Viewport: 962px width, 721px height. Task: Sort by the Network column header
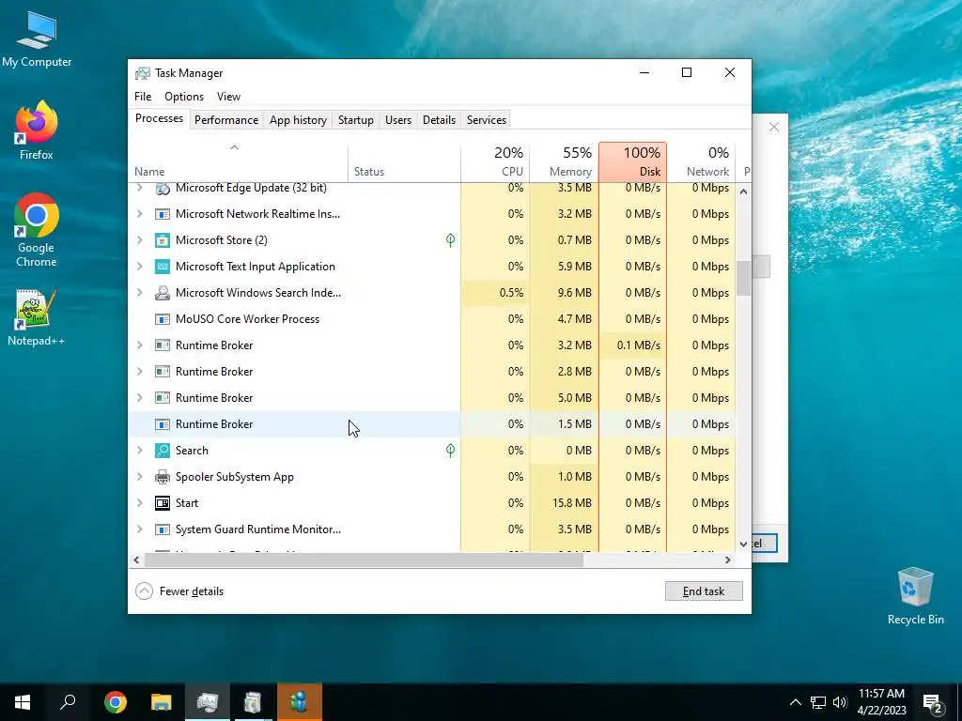[x=701, y=161]
